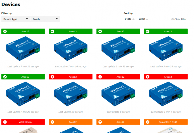Viewport: 194px width, 133px height.
Task: Click the Devices page heading
Action: [x=11, y=5]
